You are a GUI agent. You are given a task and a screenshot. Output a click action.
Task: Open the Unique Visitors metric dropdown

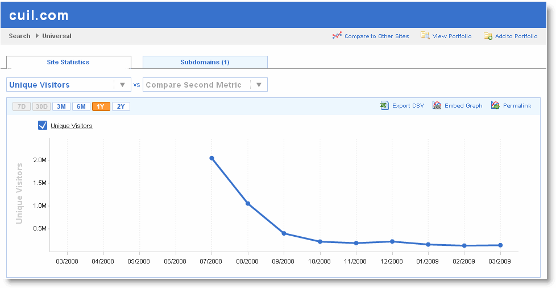tap(68, 85)
